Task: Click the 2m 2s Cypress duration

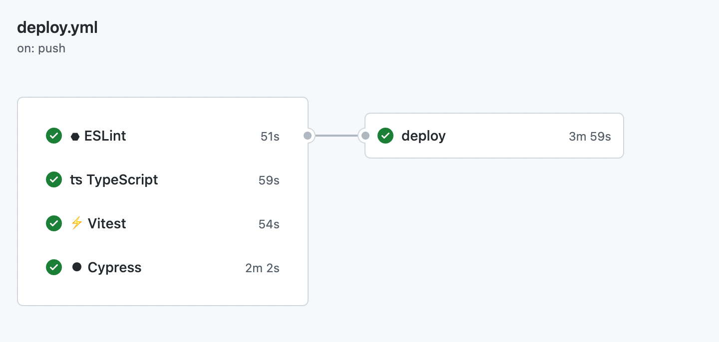Action: [x=262, y=268]
